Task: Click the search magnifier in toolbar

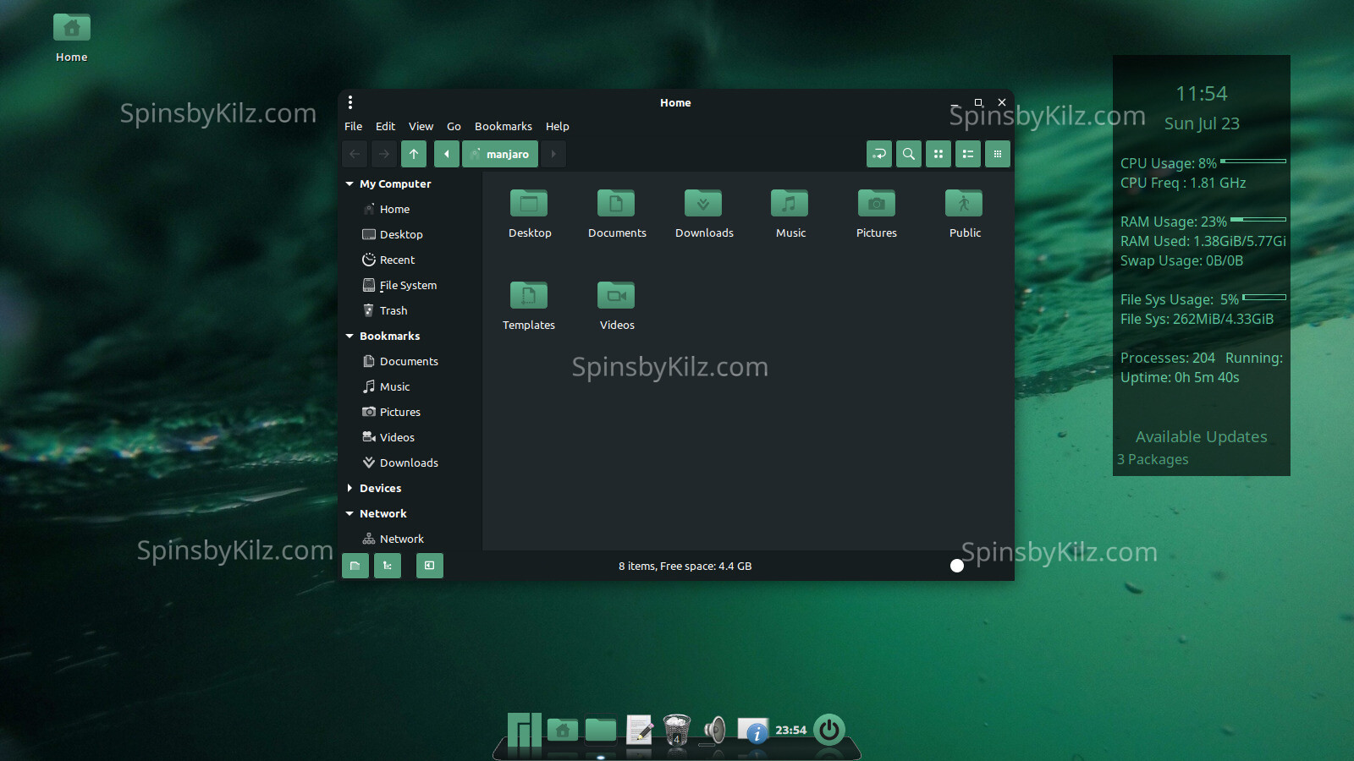Action: (x=909, y=154)
